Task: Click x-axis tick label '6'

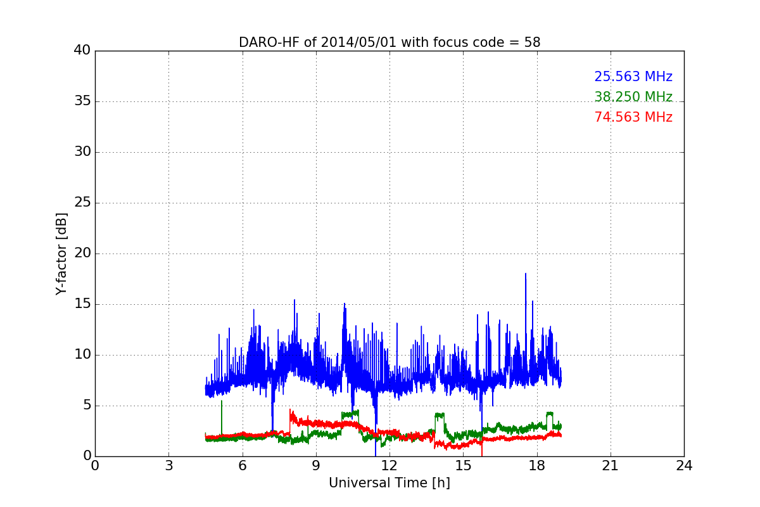Action: coord(242,465)
